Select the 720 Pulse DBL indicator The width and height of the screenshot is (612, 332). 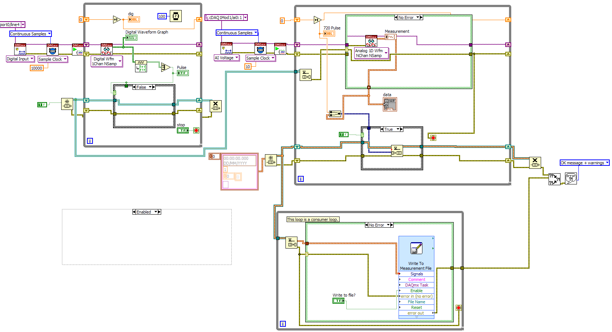tap(329, 34)
